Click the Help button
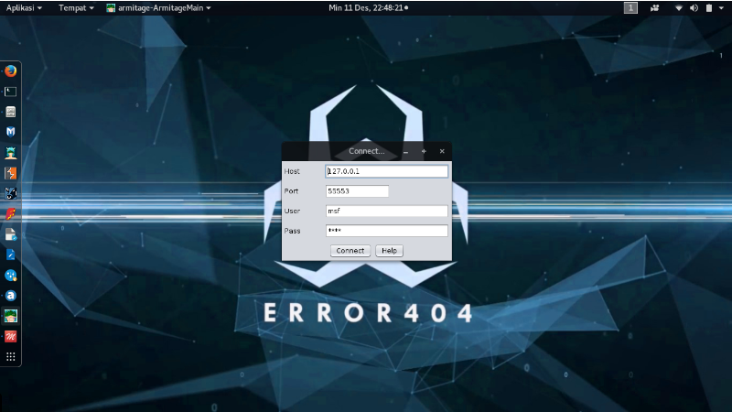Image resolution: width=732 pixels, height=412 pixels. point(390,251)
